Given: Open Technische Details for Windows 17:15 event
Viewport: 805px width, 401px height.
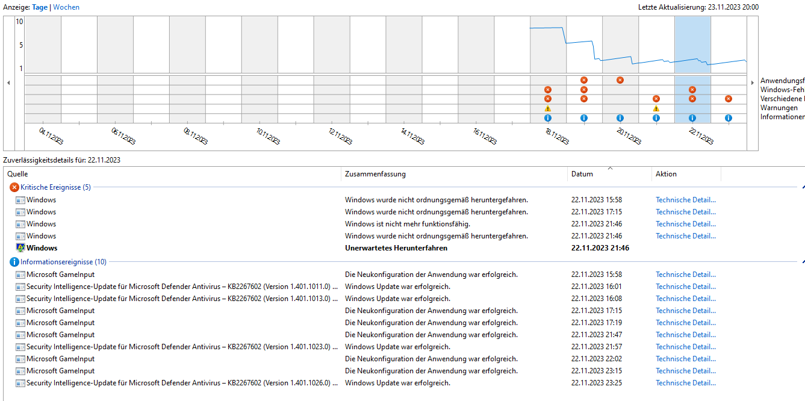Looking at the screenshot, I should [686, 212].
